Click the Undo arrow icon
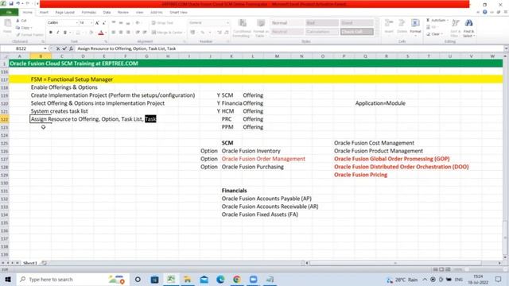The image size is (509, 286). pyautogui.click(x=18, y=4)
